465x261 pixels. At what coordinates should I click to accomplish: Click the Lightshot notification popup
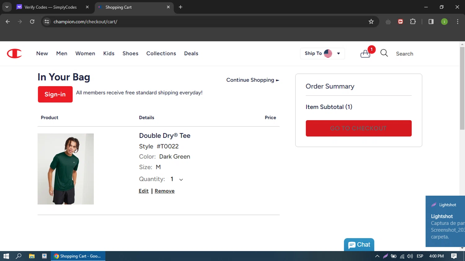(445, 221)
